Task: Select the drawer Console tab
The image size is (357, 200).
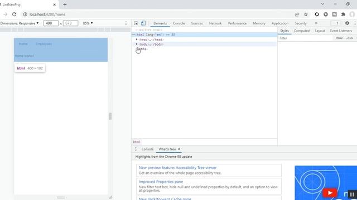Action: (147, 149)
